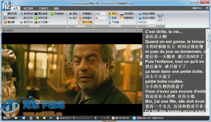Click subtitle line 造化弄人啊

click(x=156, y=37)
